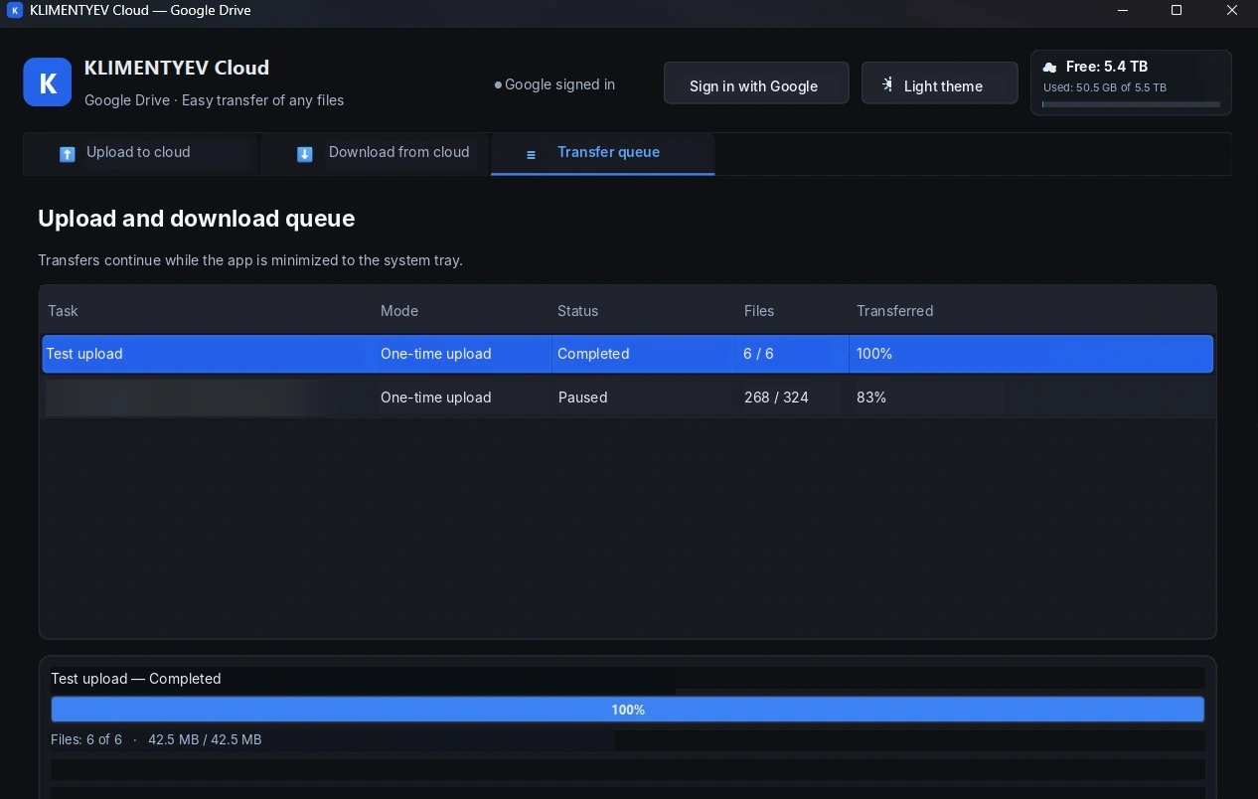Click the Task column header
The image size is (1258, 799).
63,311
